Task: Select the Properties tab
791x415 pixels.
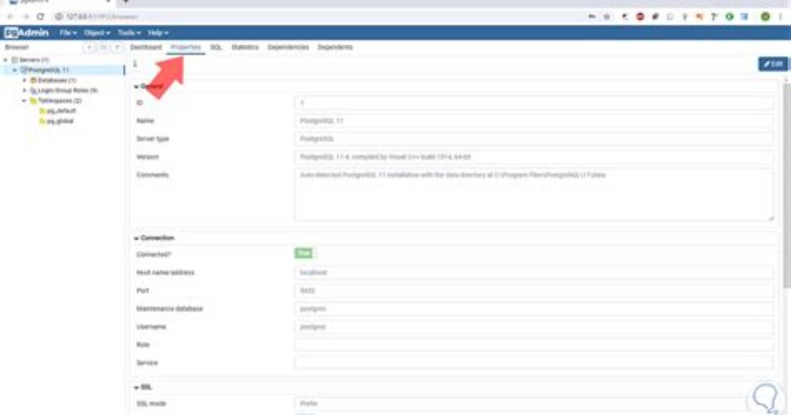Action: click(x=186, y=48)
